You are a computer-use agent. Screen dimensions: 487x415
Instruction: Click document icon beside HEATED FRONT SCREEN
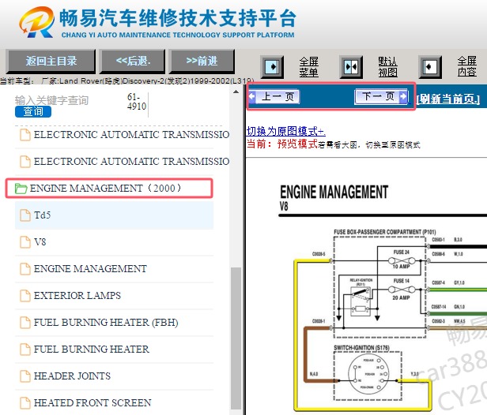[25, 403]
